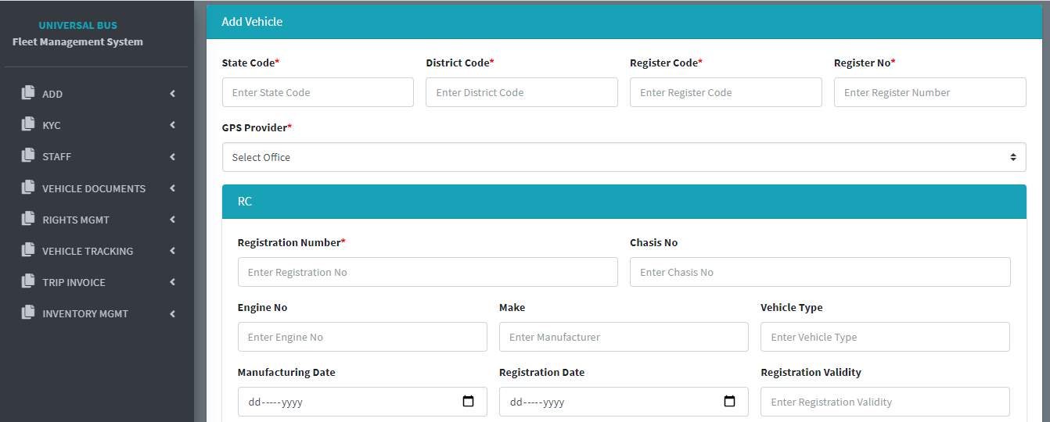Expand the TRIP INVOICE chevron

point(172,282)
